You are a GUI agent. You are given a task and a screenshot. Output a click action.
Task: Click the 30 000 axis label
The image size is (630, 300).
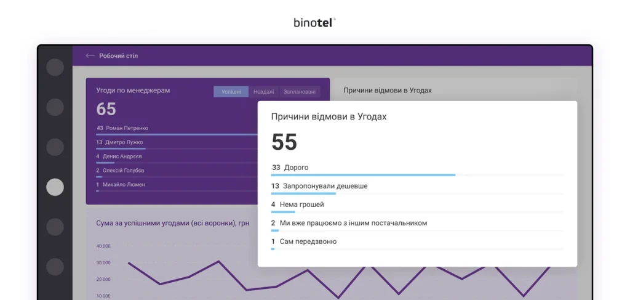(103, 262)
